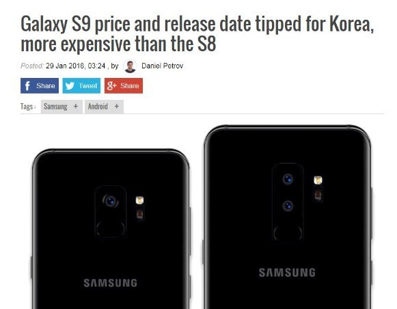Open the Samsung tag

[x=55, y=107]
